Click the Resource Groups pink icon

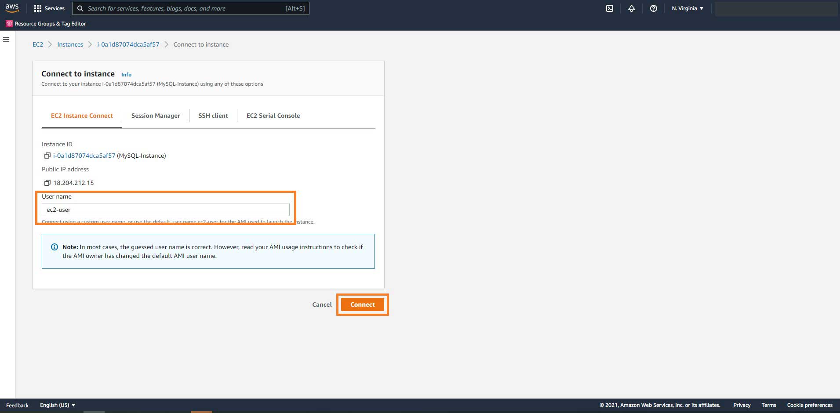click(9, 24)
